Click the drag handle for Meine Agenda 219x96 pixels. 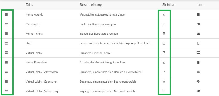[6, 14]
